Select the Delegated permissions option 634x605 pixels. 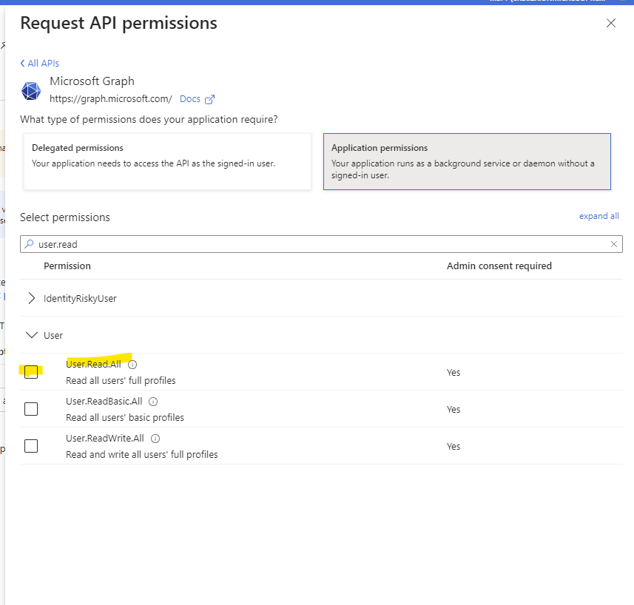(167, 161)
